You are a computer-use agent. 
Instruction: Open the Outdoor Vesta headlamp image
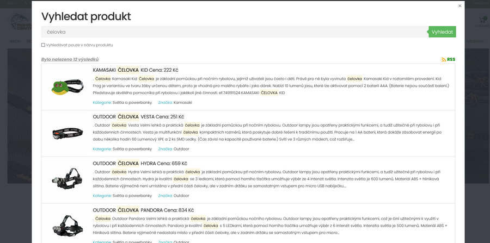67,133
